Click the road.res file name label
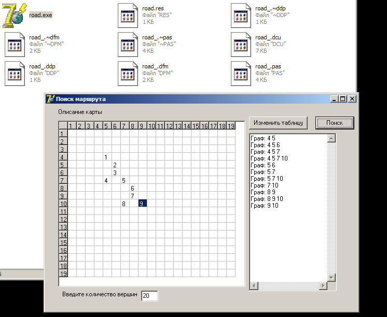Viewport: 387px width, 317px height. point(153,8)
